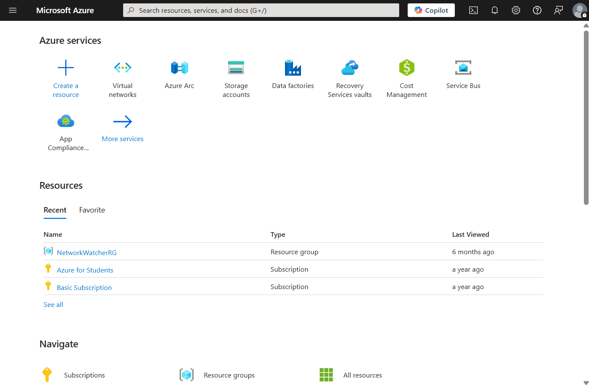This screenshot has width=589, height=386.
Task: Click the key icon beside Basic Subscription
Action: (48, 286)
